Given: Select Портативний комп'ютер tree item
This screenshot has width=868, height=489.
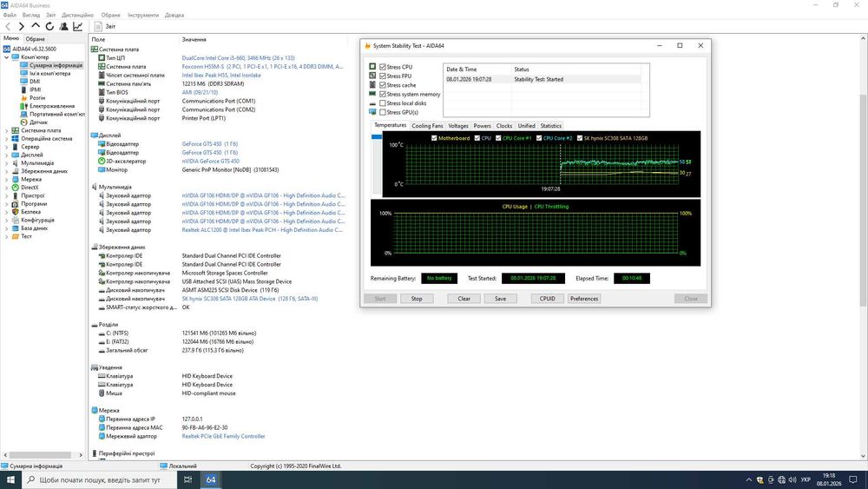Looking at the screenshot, I should [57, 114].
